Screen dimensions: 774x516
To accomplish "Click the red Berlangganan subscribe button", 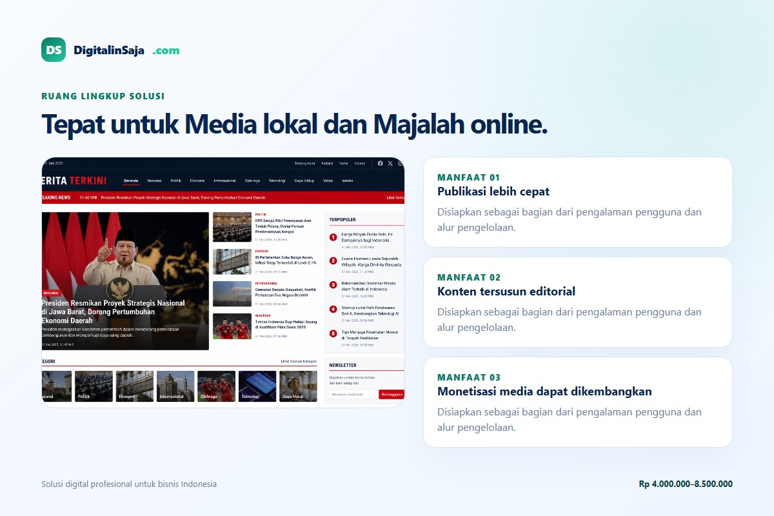I will click(392, 394).
